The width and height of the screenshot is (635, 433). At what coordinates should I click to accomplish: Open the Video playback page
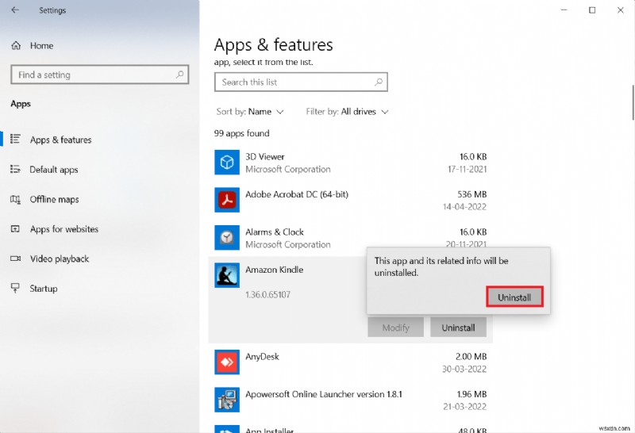59,259
